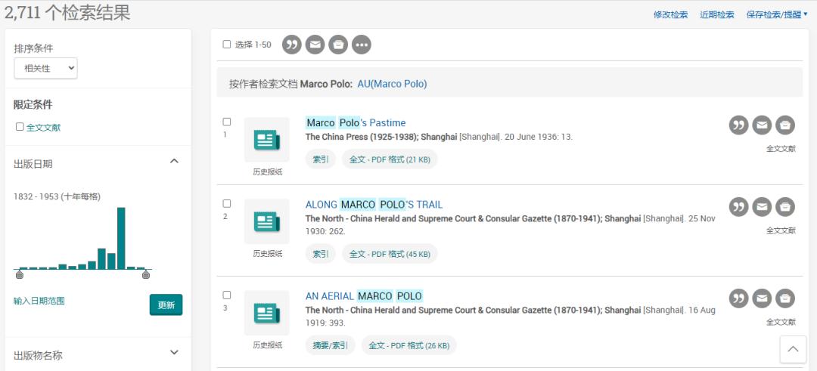Click 全文文献 label beside Marco Polo's Pastime
The width and height of the screenshot is (817, 371).
click(781, 148)
